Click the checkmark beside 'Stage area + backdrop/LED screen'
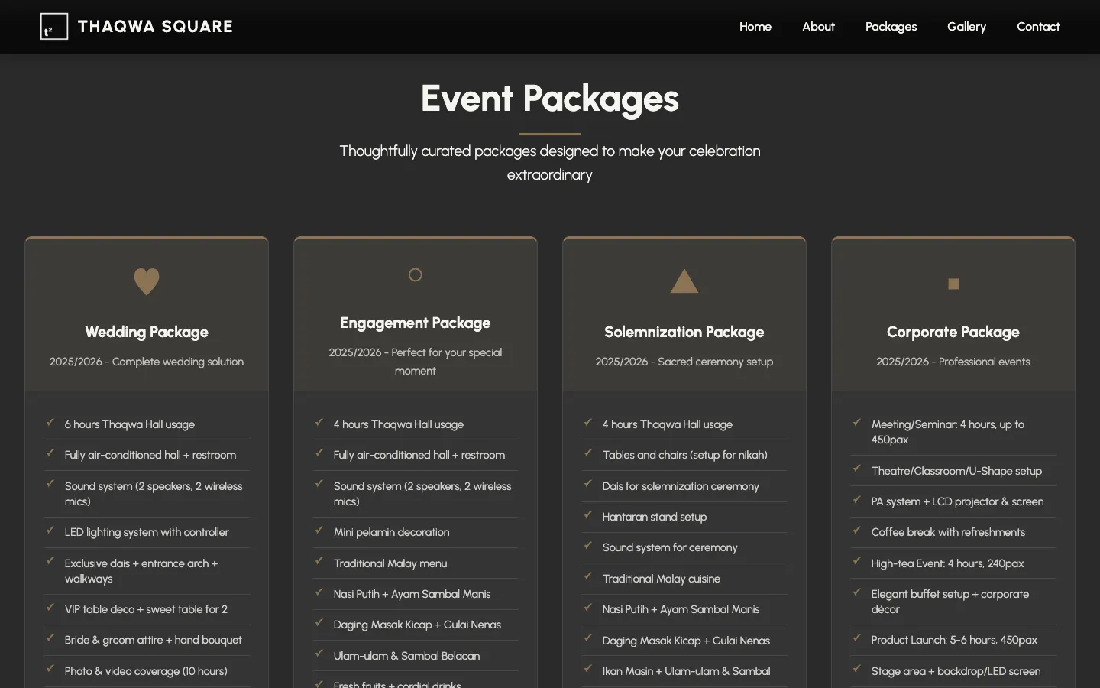The image size is (1100, 688). (x=856, y=669)
